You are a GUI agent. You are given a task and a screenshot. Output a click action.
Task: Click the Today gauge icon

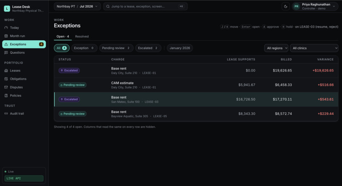click(6, 28)
